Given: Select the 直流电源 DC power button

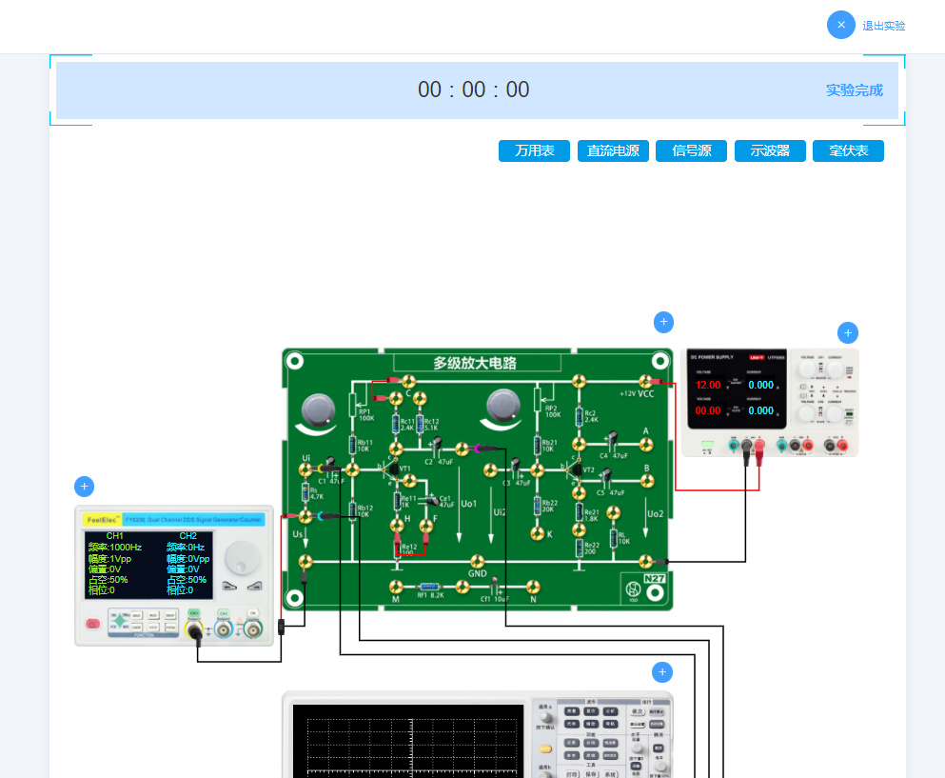Looking at the screenshot, I should pos(613,150).
